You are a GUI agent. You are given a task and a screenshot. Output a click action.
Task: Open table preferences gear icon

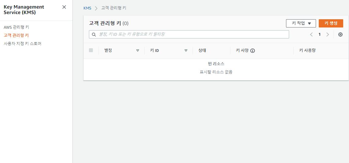(340, 34)
